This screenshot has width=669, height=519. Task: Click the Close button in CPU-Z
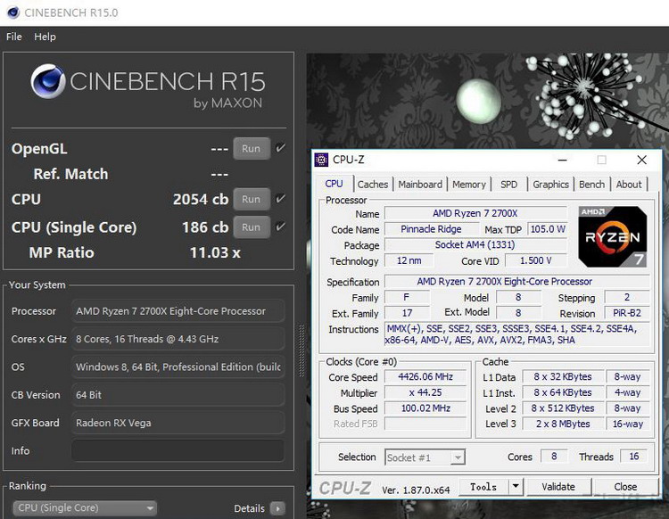click(625, 487)
